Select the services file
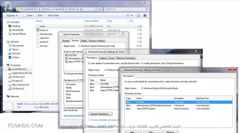240x133 pixels. (x=44, y=46)
